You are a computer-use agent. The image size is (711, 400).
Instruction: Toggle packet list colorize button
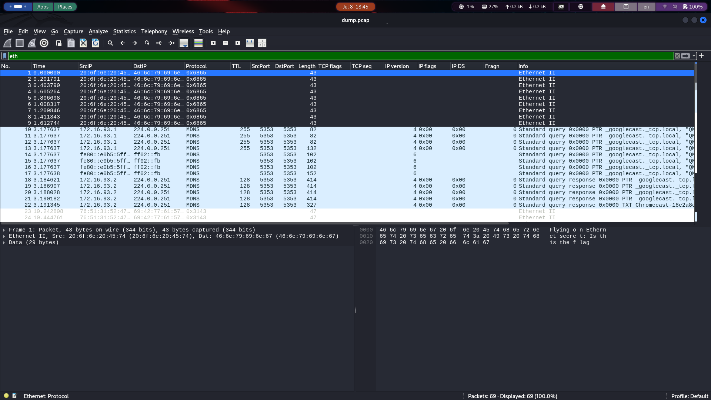click(x=198, y=43)
